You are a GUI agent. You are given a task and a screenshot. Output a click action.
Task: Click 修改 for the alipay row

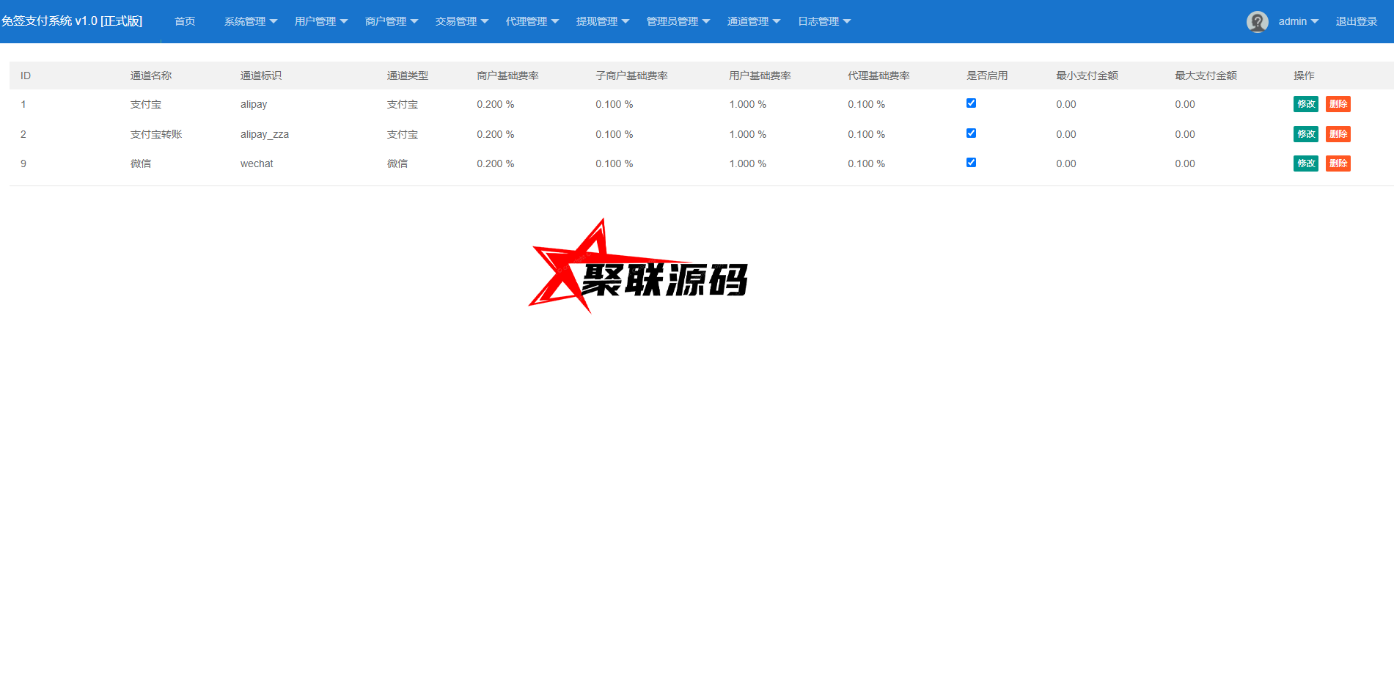(x=1306, y=104)
